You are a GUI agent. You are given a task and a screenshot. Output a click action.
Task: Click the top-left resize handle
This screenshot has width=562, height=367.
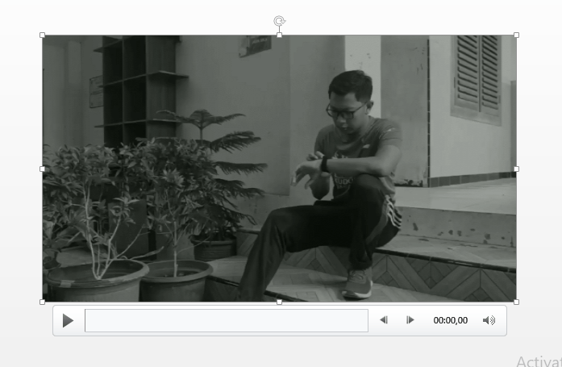tap(42, 35)
